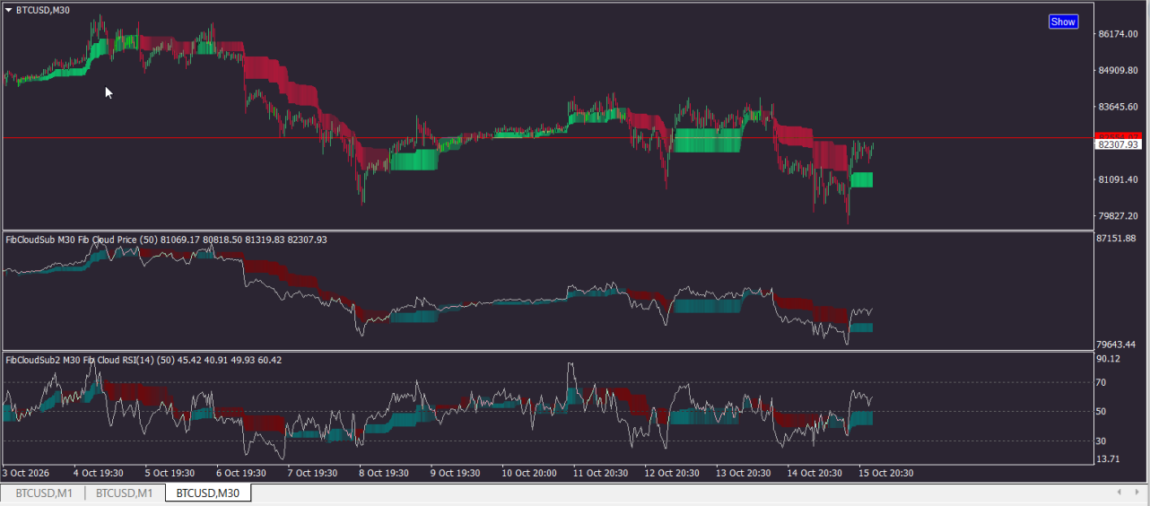This screenshot has width=1150, height=506.
Task: Switch to the first BTCUSD,M1 tab
Action: coord(44,493)
